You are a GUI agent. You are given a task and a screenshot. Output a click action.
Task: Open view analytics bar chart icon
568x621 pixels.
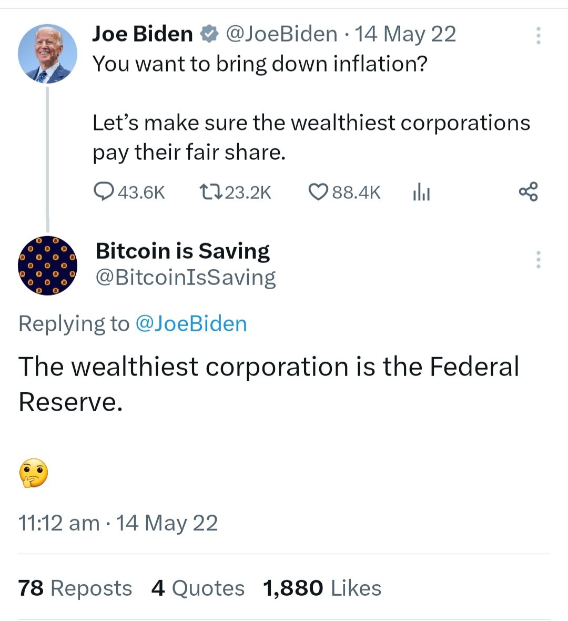point(421,192)
